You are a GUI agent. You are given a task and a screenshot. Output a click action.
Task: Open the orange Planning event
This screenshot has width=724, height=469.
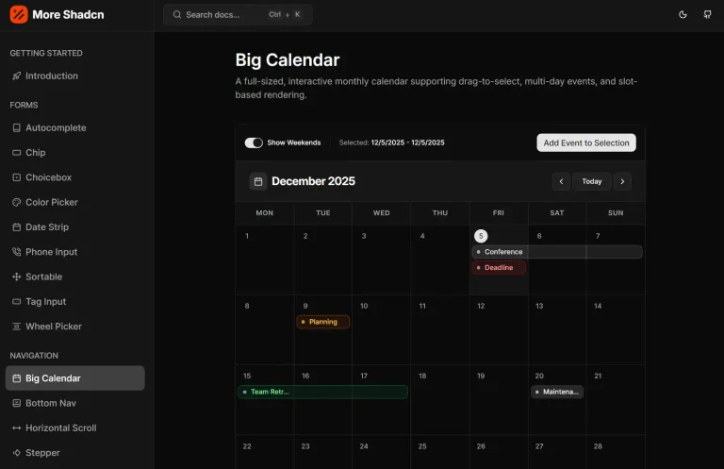(323, 322)
